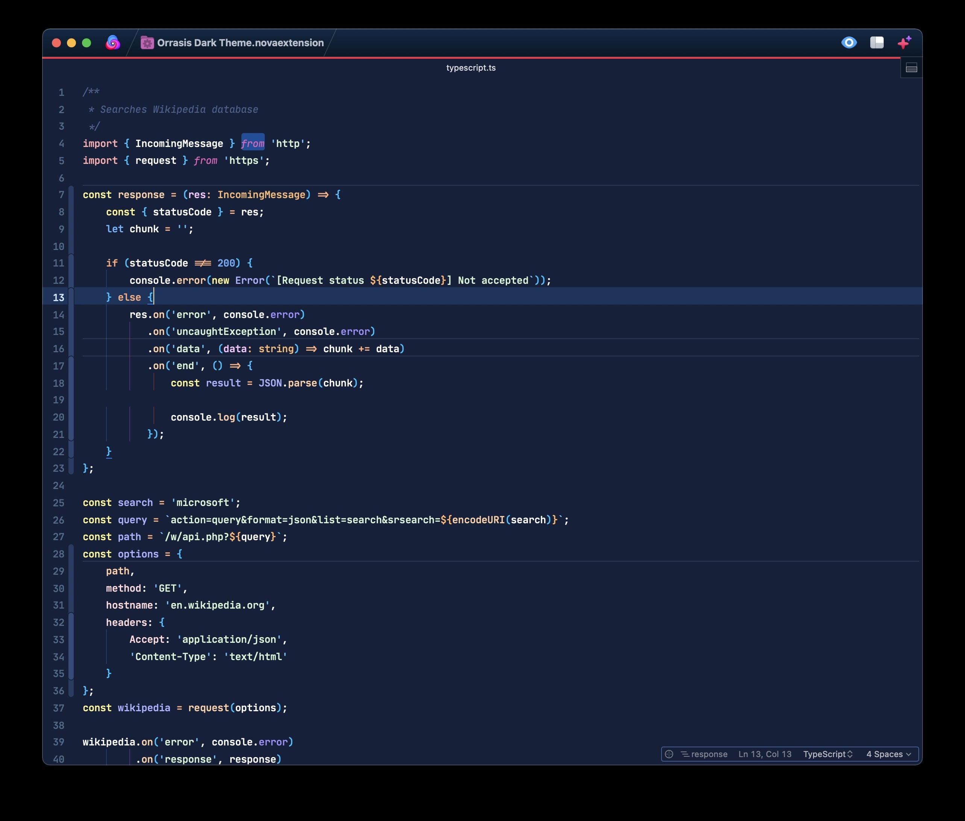Click the Orrasis Dark Theme extension folder icon
The width and height of the screenshot is (965, 821).
pos(147,43)
